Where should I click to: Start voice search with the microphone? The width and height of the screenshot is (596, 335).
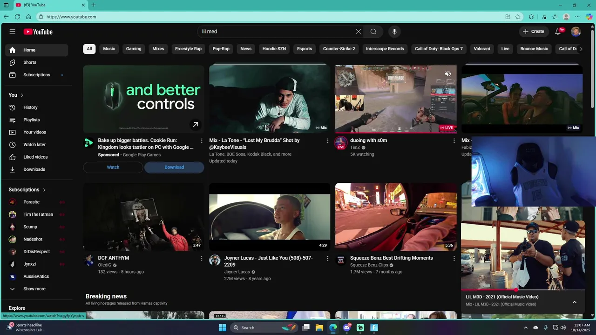394,32
